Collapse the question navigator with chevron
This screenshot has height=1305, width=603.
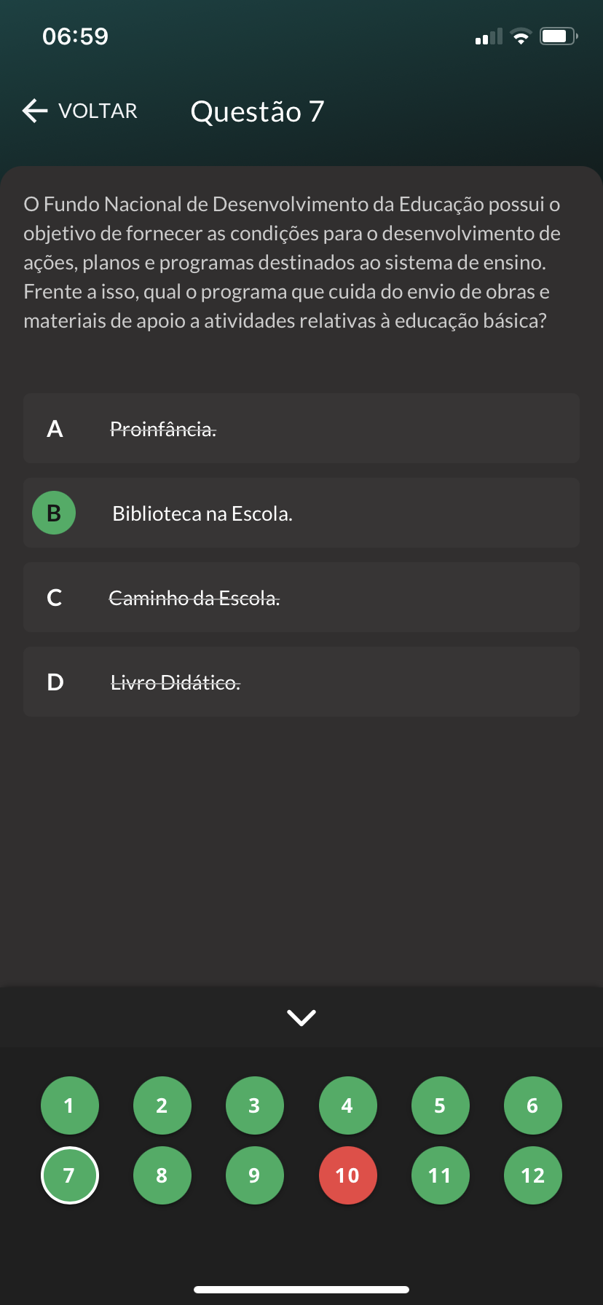[301, 1017]
